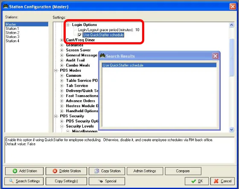
Task: Select the Audit Trail tree label
Action: click(x=75, y=60)
